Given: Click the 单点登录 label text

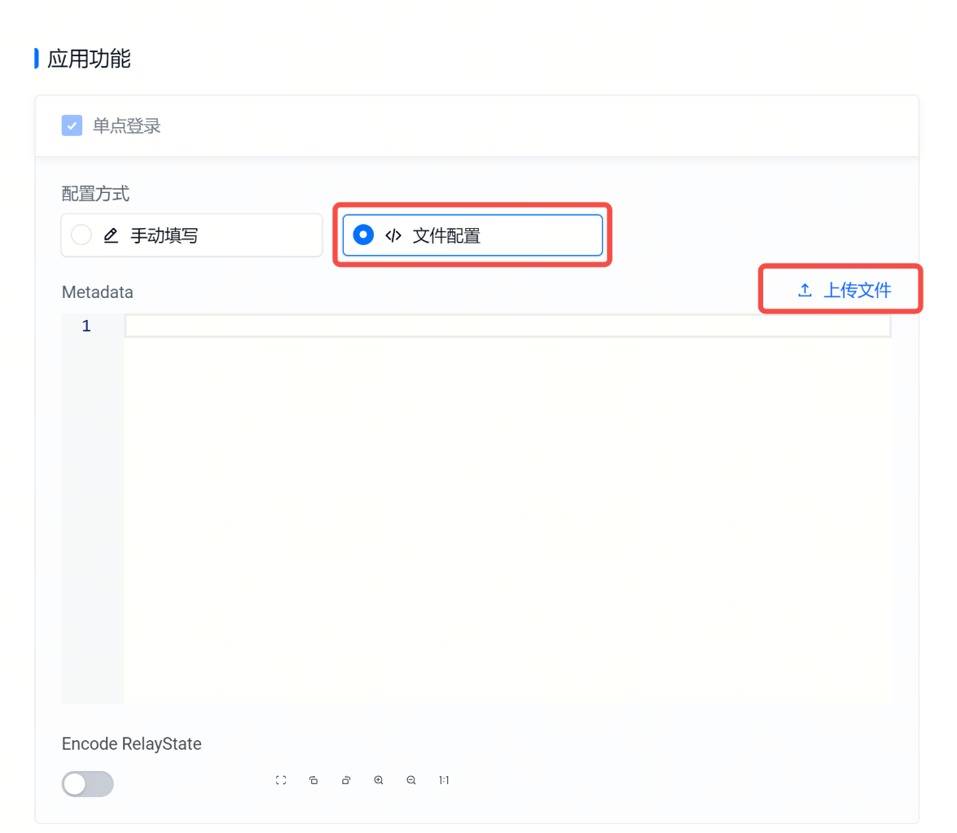Looking at the screenshot, I should coord(126,125).
